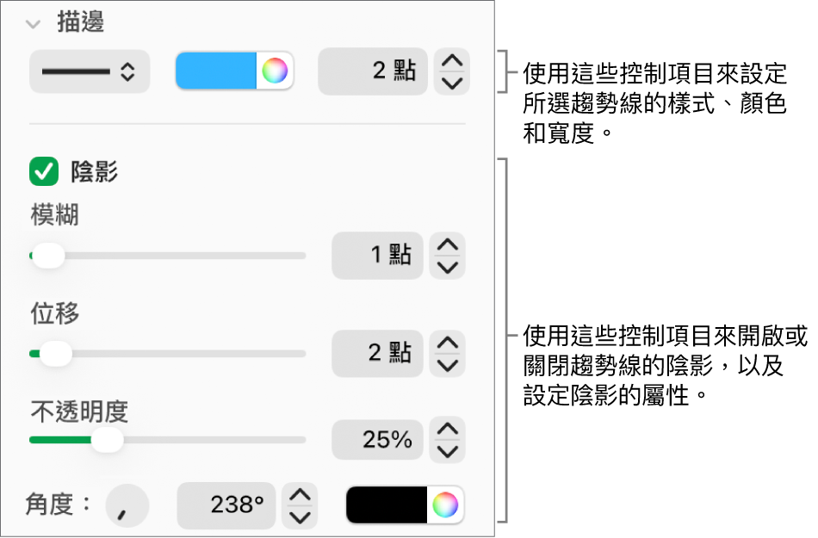818x538 pixels.
Task: Click the 25% opacity value field
Action: point(377,440)
